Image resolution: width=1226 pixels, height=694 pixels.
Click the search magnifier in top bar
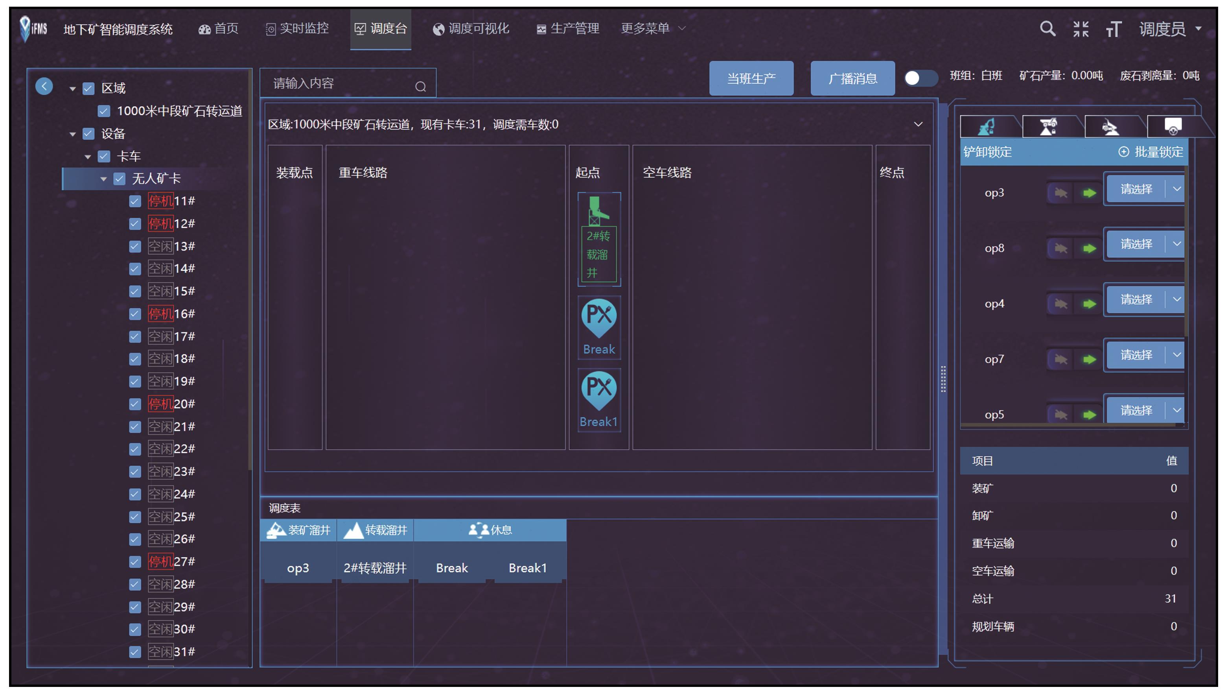(1047, 29)
